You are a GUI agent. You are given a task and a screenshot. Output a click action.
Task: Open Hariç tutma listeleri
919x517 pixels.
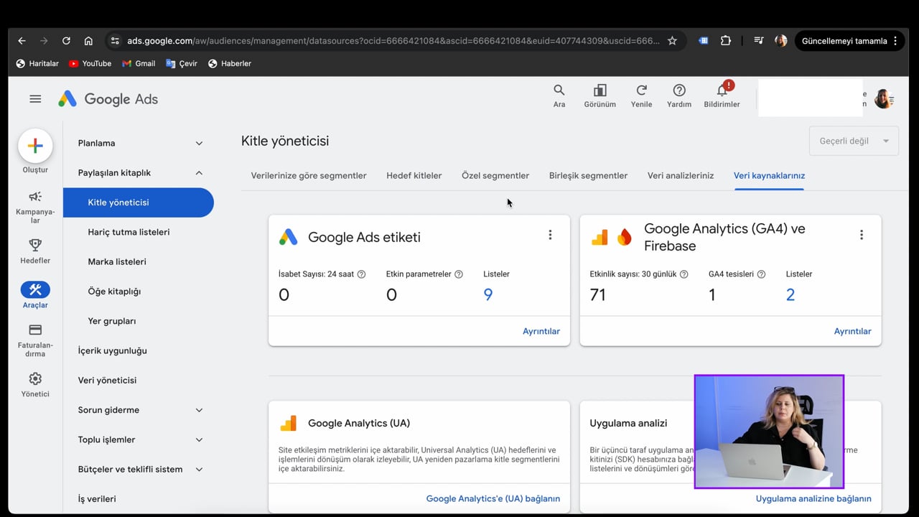point(129,232)
